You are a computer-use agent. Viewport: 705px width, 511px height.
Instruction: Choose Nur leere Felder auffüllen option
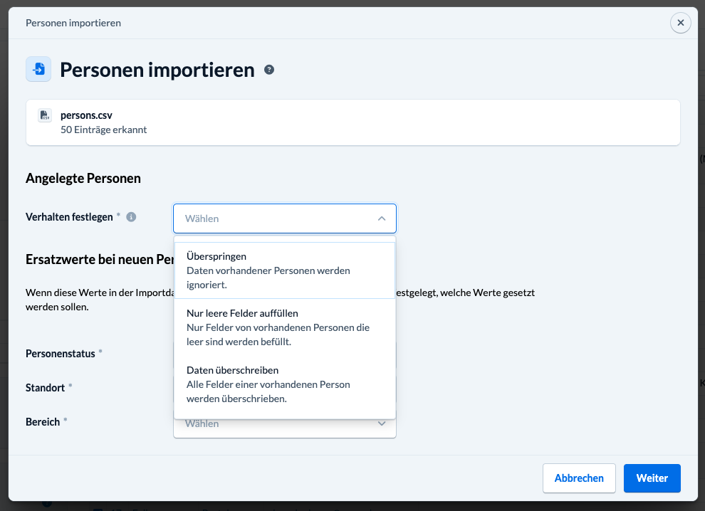pyautogui.click(x=285, y=327)
